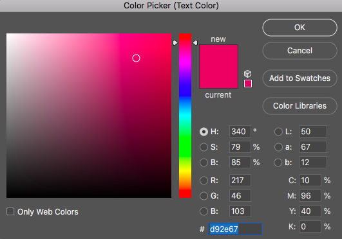The height and width of the screenshot is (239, 342).
Task: Click the new color preview swatch
Action: pyautogui.click(x=218, y=55)
